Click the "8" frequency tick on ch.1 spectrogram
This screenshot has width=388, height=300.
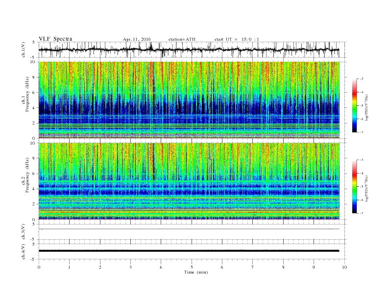pos(34,77)
